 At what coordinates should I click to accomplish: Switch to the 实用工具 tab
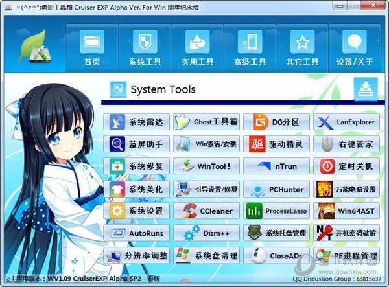coord(198,49)
